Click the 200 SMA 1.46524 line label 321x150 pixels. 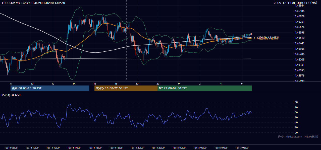pos(267,37)
